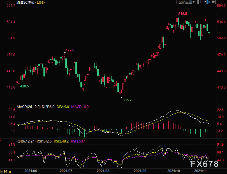
Task: Click the 413.6 label on right price axis
Action: pyautogui.click(x=221, y=87)
